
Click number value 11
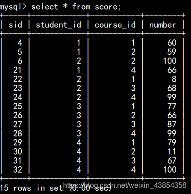171,151
